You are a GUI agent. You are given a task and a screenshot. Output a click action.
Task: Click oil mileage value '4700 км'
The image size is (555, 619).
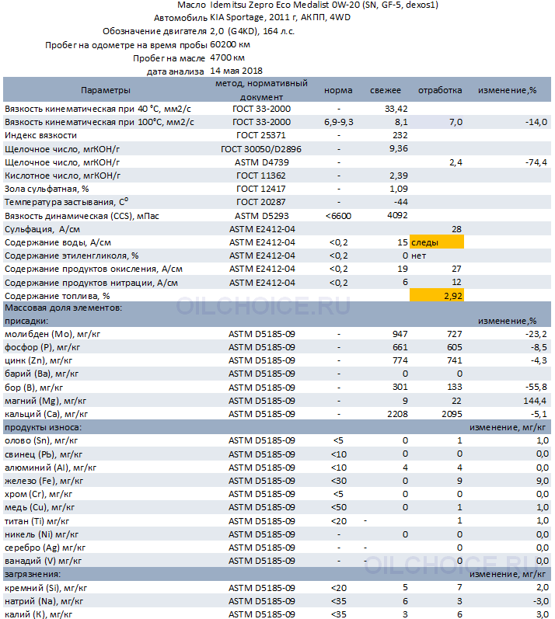(227, 57)
